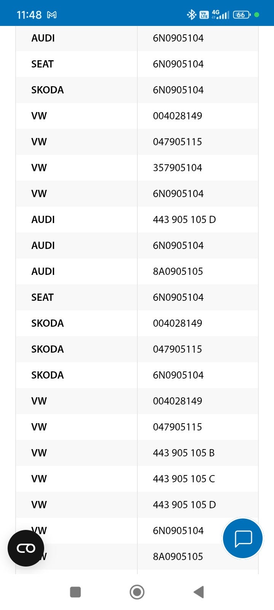Image resolution: width=274 pixels, height=610 pixels.
Task: Tap the VW label beside 357905104
Action: 39,168
